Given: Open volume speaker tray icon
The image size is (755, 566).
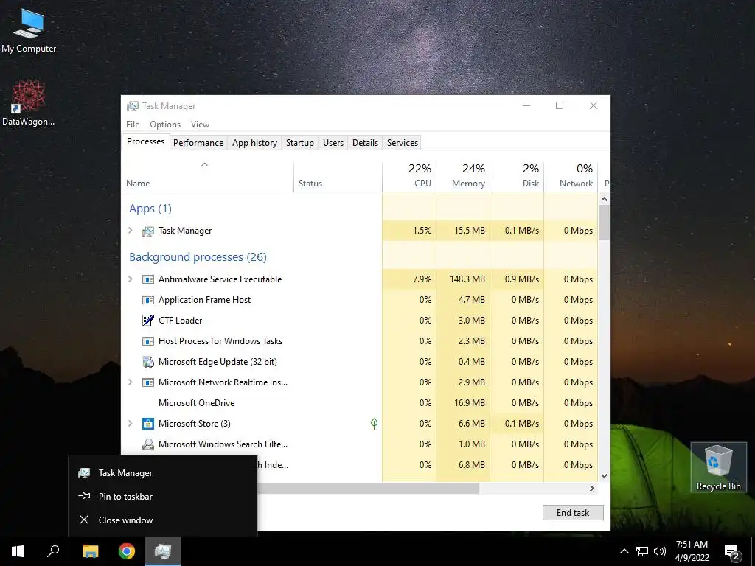Looking at the screenshot, I should [660, 551].
